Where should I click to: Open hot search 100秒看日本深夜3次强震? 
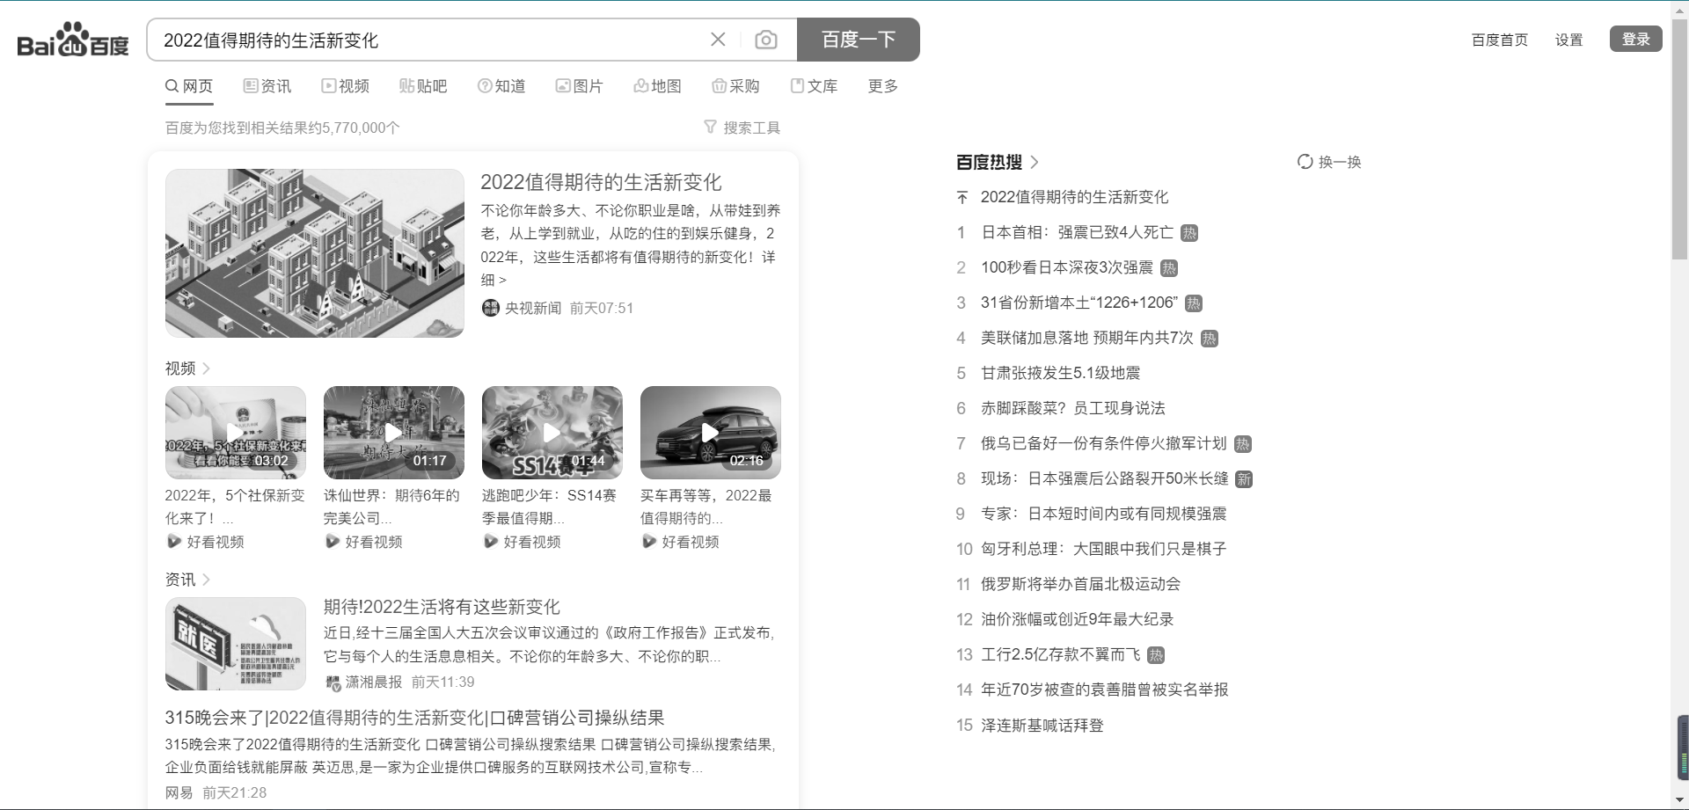click(x=1067, y=267)
